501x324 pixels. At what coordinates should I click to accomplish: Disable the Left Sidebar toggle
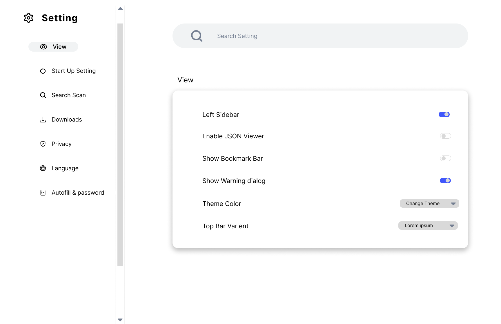444,114
